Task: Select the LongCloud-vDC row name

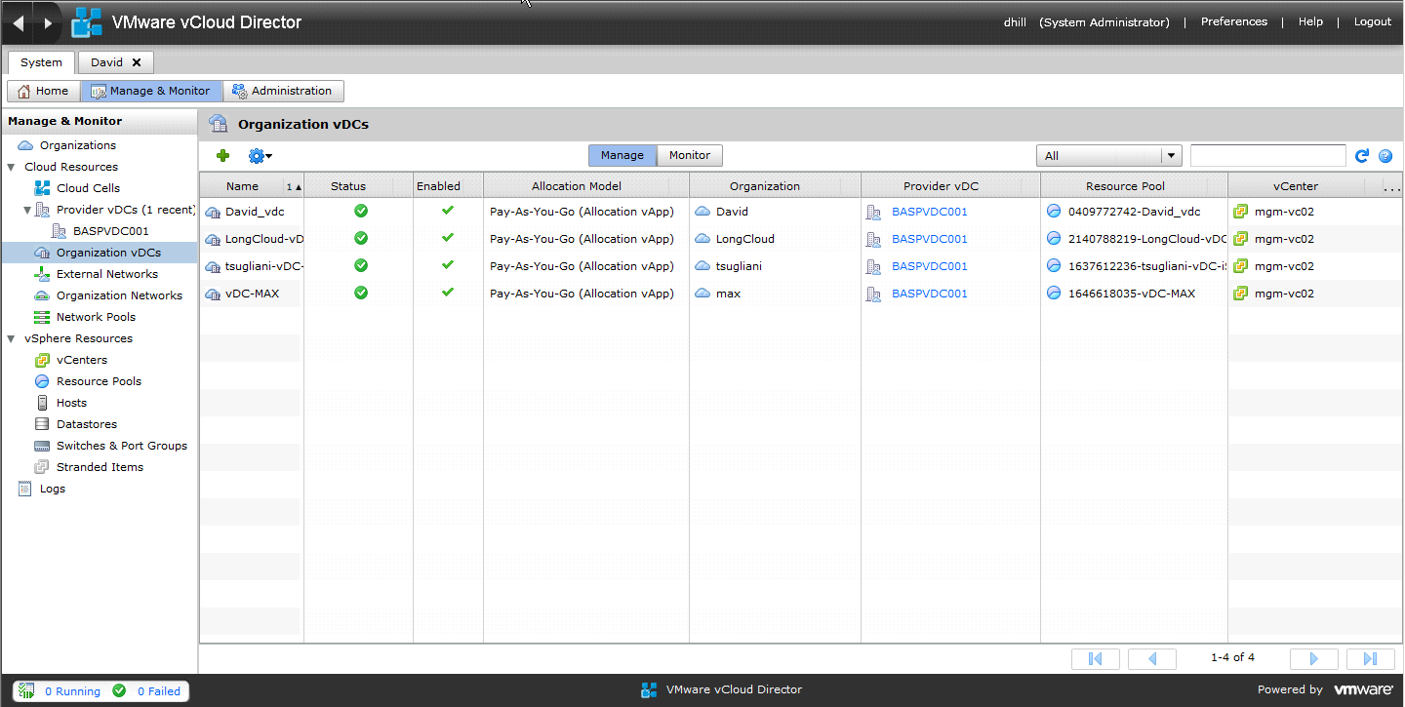Action: point(264,239)
